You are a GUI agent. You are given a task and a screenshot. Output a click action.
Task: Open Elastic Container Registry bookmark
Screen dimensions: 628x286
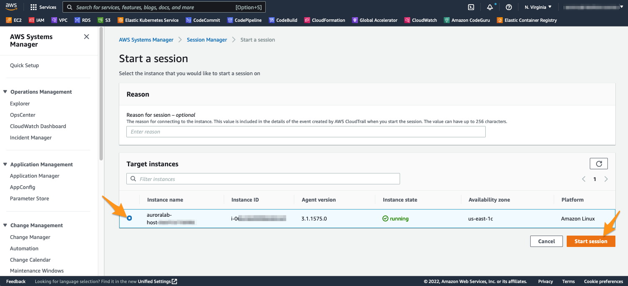[527, 20]
